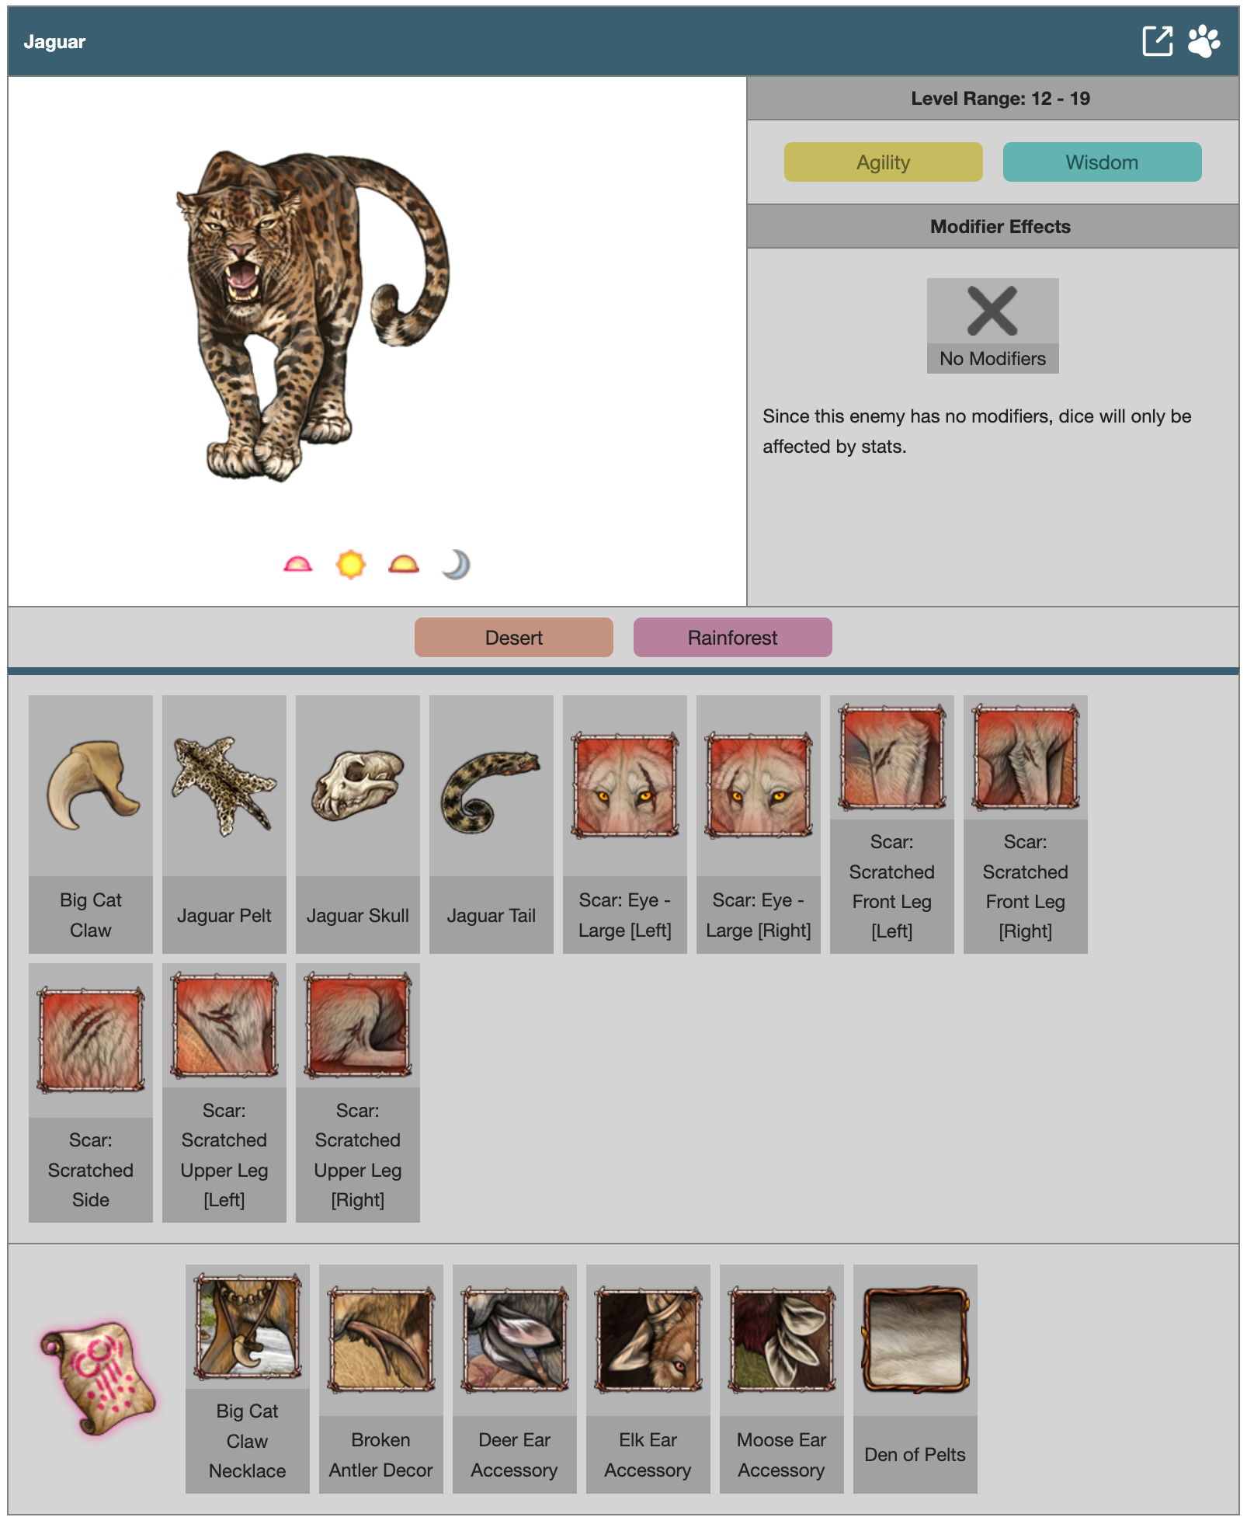Click the Jaguar Tail item
1247x1524 pixels.
click(x=492, y=824)
